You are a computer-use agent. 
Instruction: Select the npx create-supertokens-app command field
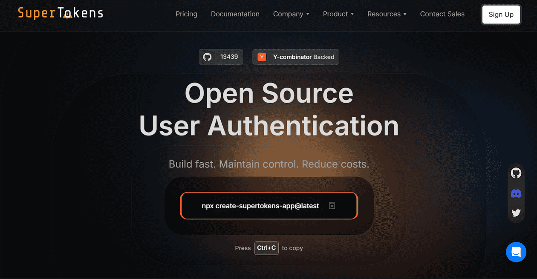pos(260,205)
